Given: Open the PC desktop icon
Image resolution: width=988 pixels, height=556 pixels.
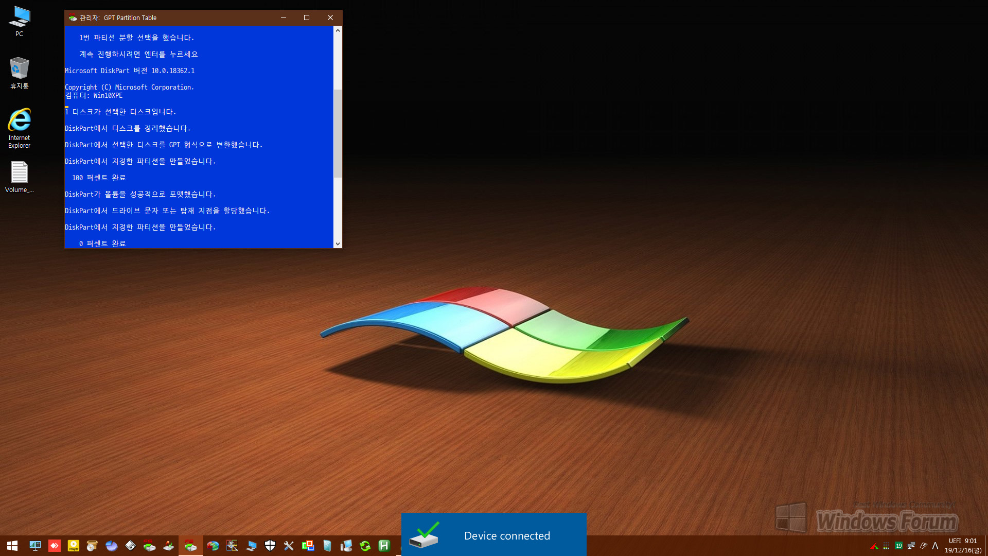Looking at the screenshot, I should coord(19,21).
